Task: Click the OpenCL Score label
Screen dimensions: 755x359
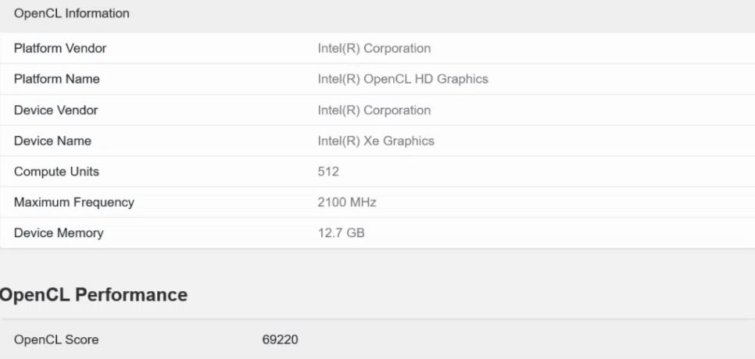Action: click(56, 339)
